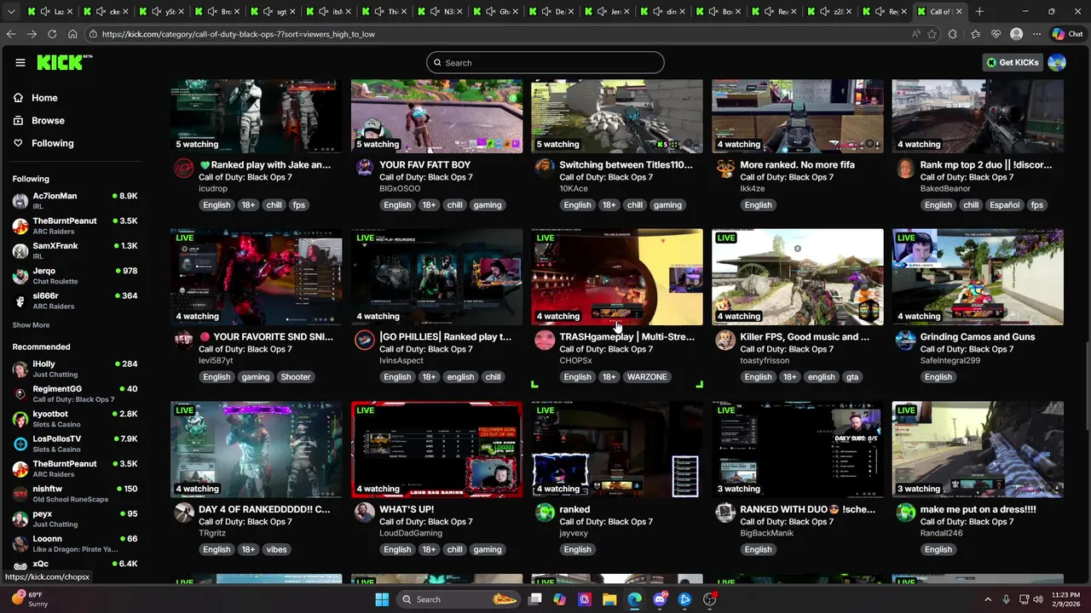Image resolution: width=1091 pixels, height=613 pixels.
Task: Open si666r channel in sidebar
Action: click(x=75, y=301)
